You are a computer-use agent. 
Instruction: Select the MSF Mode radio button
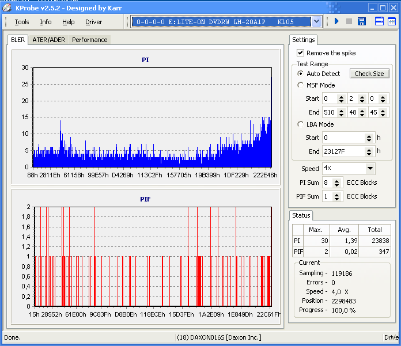click(x=301, y=85)
